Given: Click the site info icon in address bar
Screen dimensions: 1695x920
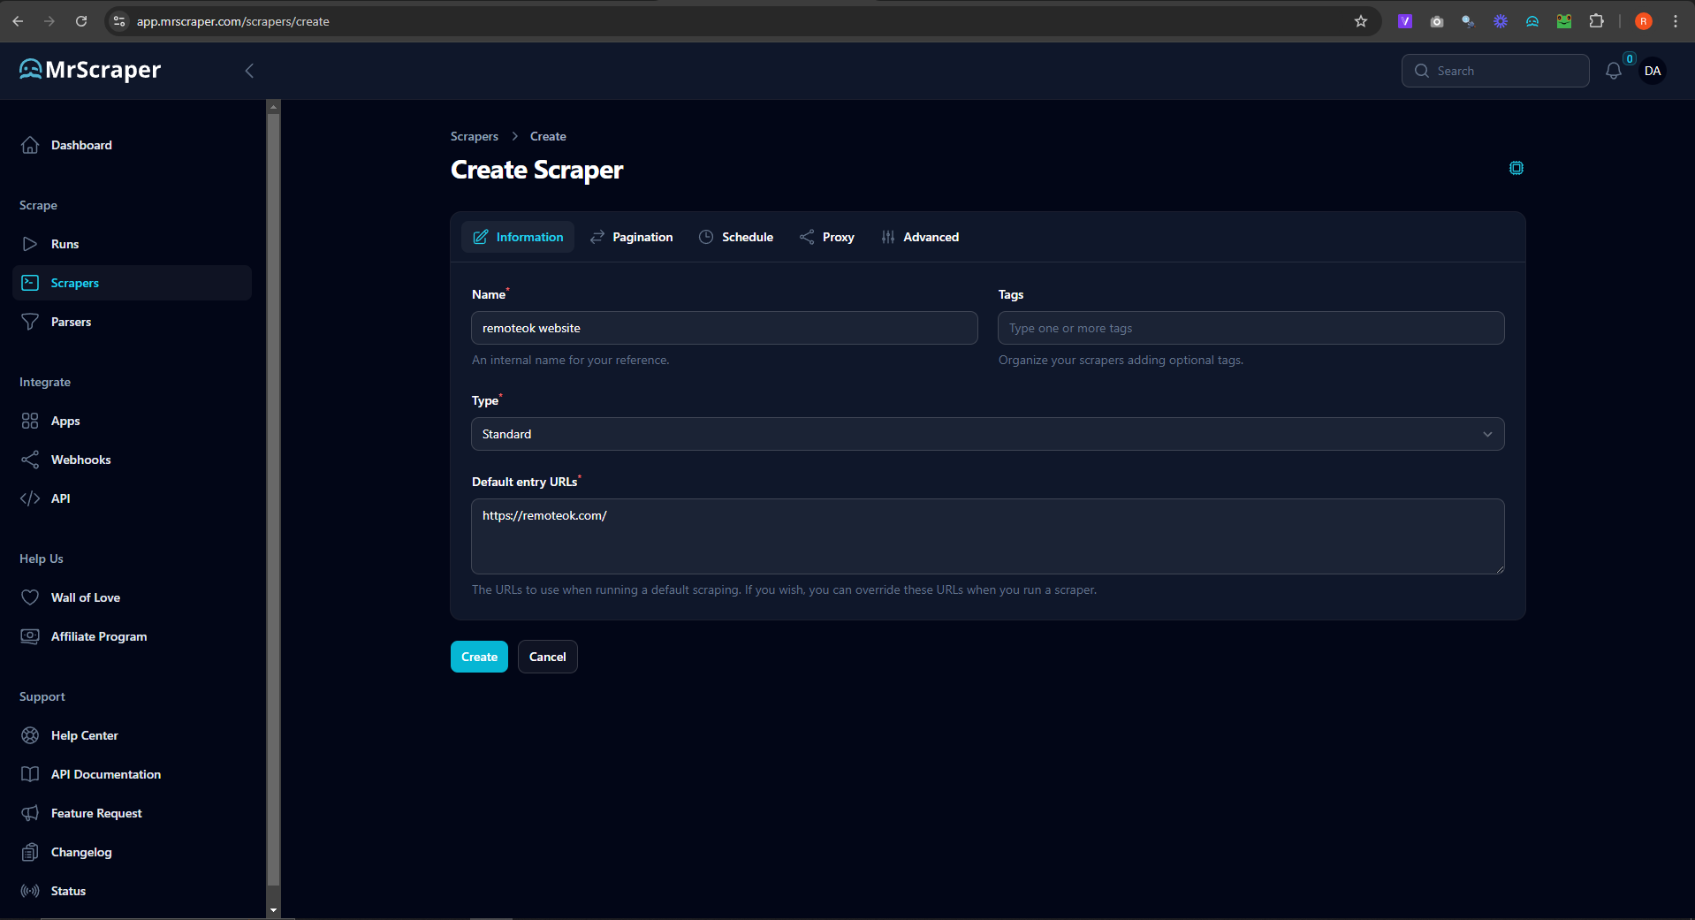Looking at the screenshot, I should [x=120, y=21].
